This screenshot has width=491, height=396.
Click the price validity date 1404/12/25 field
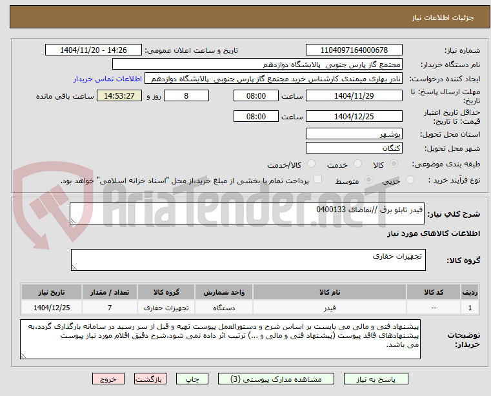(354, 117)
